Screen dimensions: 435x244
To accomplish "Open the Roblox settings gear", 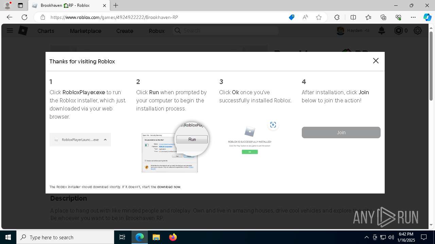I will coord(418,30).
